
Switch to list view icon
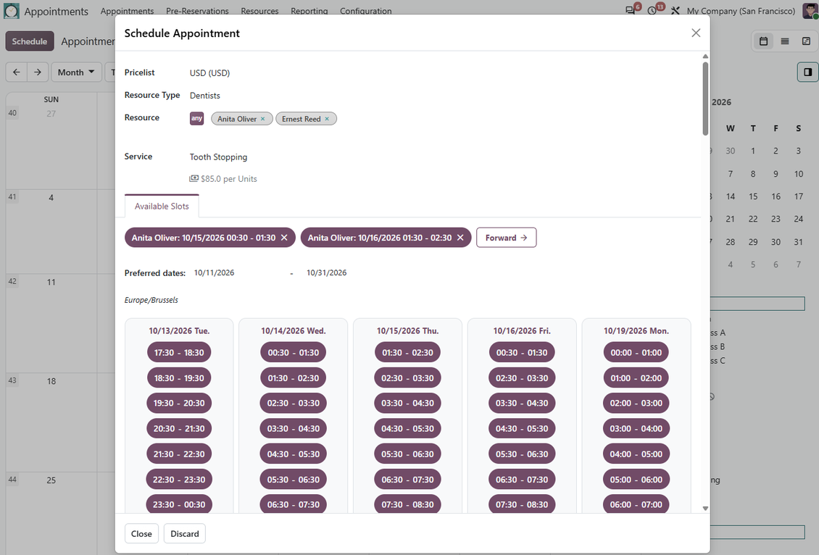785,41
